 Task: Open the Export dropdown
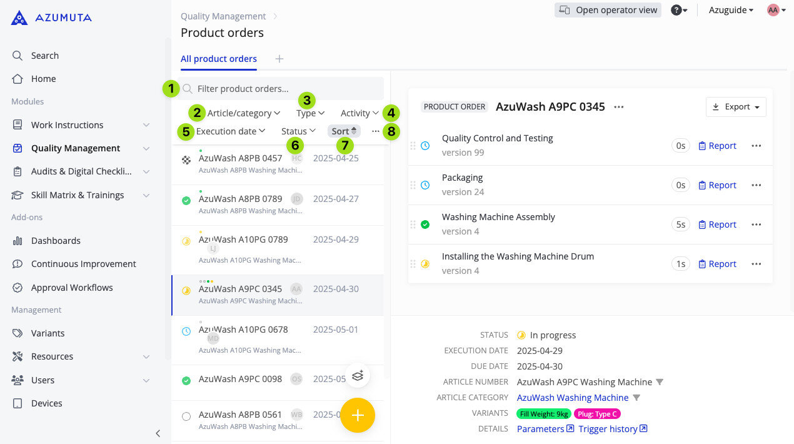pos(735,107)
